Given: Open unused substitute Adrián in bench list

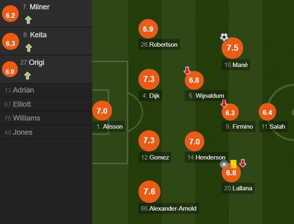Looking at the screenshot, I should (x=19, y=90).
